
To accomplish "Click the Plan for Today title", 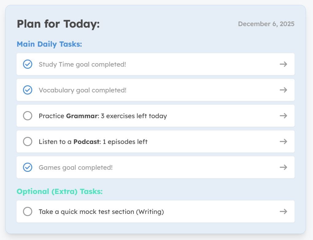I will coord(58,24).
